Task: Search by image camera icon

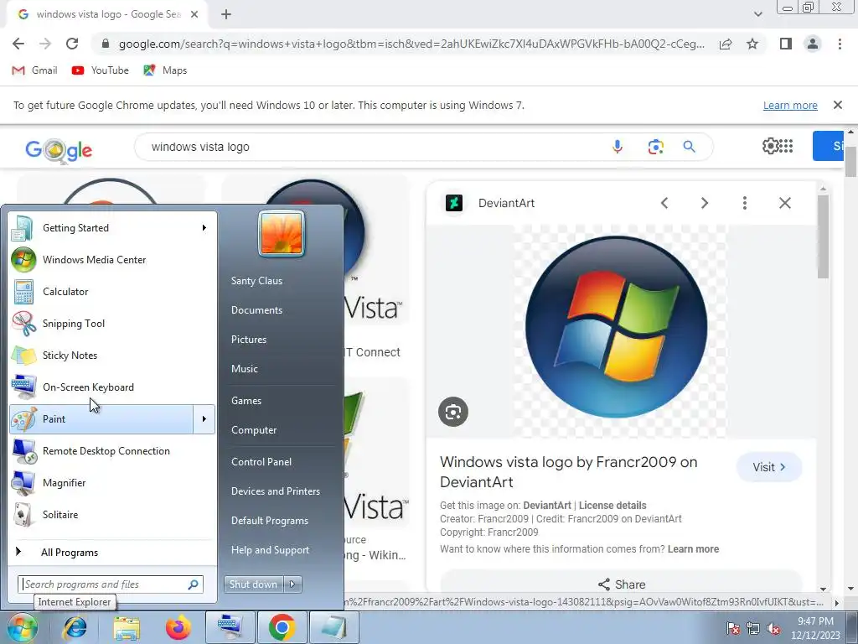Action: pyautogui.click(x=655, y=147)
